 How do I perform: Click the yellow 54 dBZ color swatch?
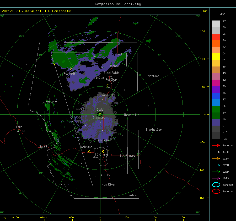pyautogui.click(x=216, y=57)
